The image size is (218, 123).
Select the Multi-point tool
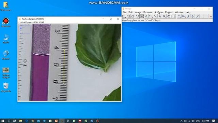point(151,16)
